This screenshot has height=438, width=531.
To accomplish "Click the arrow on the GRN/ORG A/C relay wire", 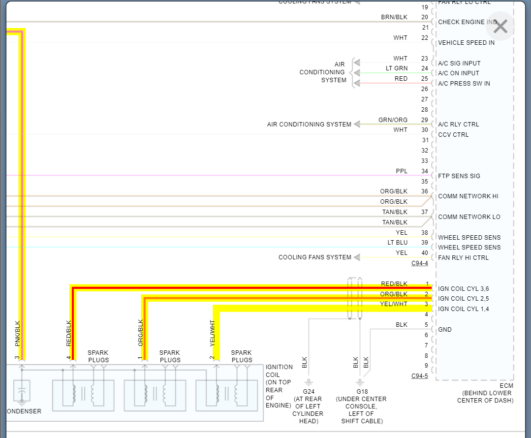I will point(357,125).
